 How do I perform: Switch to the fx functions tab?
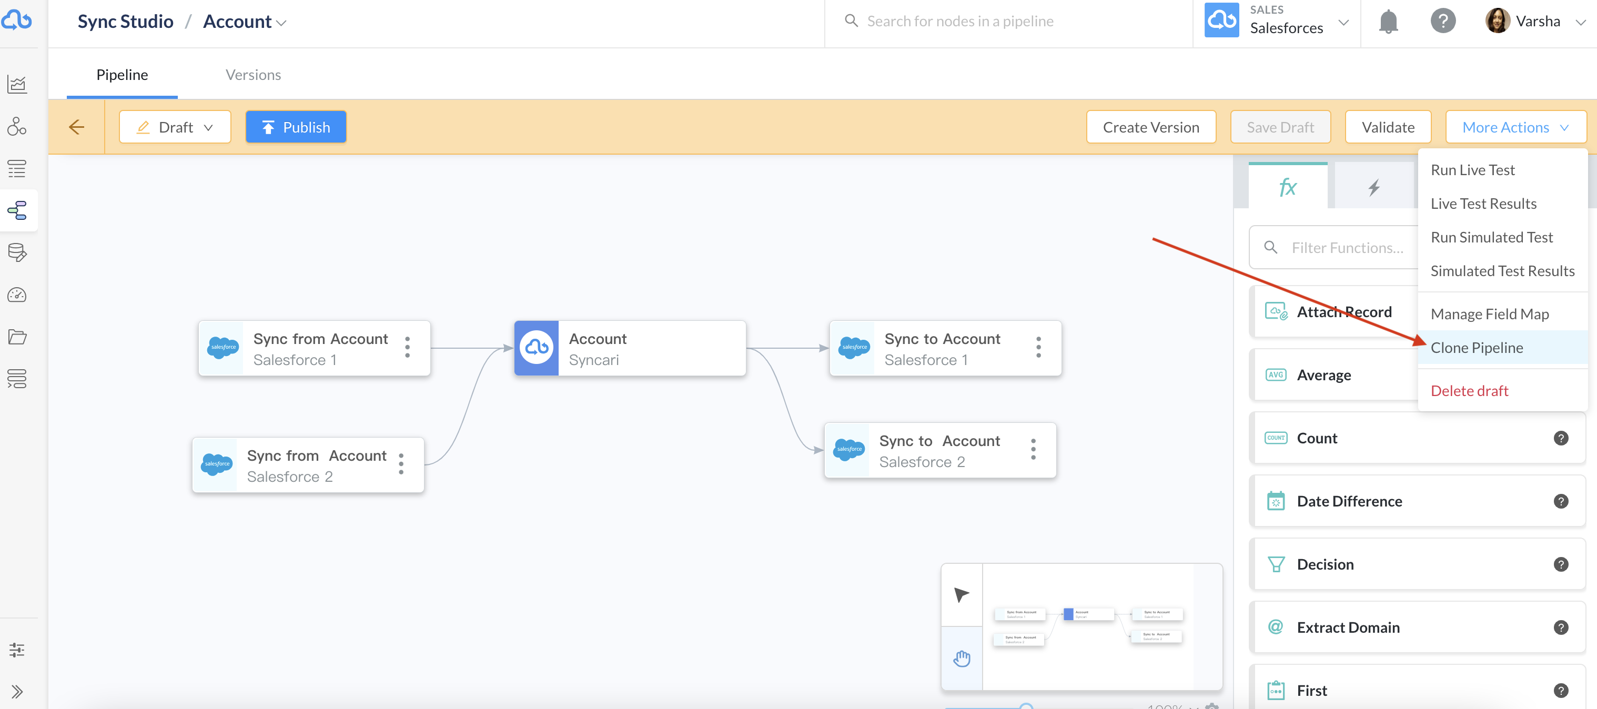(x=1288, y=187)
